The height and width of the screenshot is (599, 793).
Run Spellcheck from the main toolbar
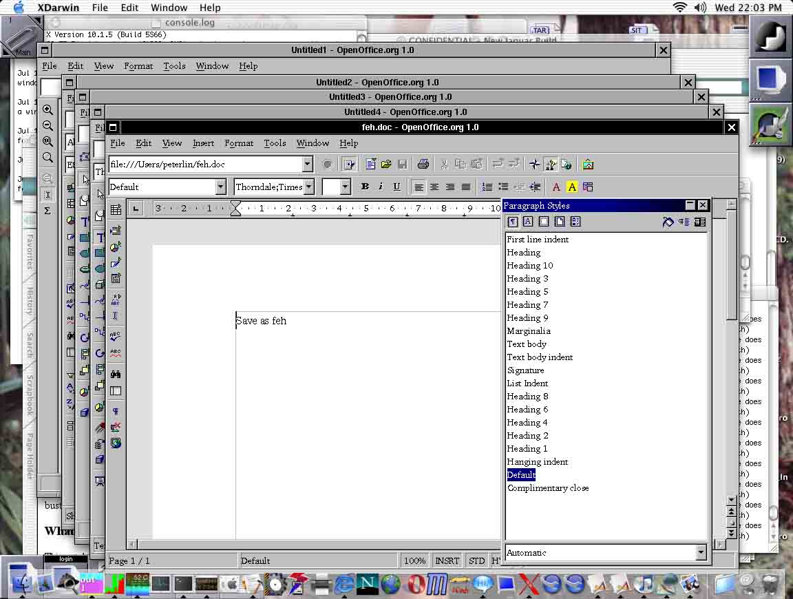(x=116, y=336)
